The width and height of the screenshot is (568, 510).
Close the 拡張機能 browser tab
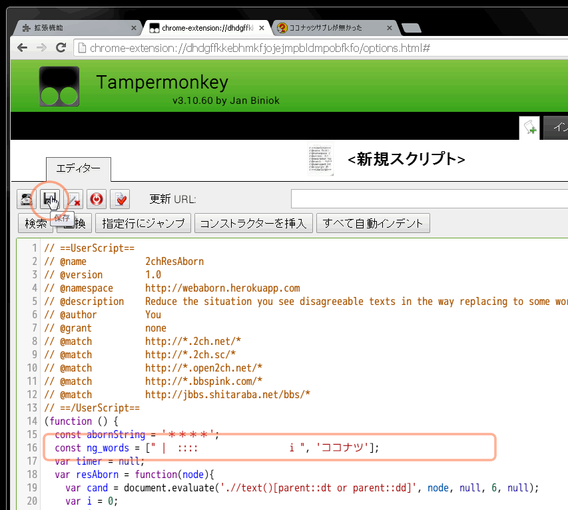click(134, 28)
